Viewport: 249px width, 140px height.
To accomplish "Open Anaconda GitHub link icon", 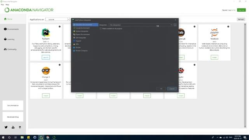I will click(x=20, y=127).
